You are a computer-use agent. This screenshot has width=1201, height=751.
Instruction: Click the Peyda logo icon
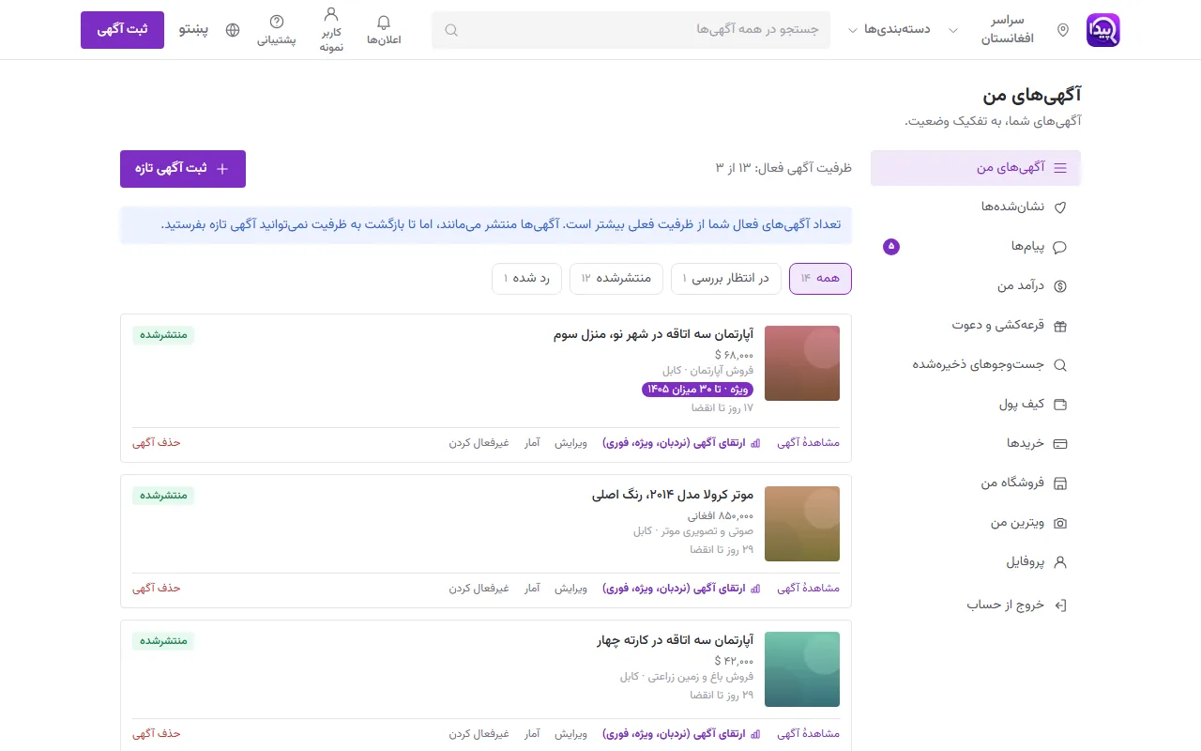1102,30
